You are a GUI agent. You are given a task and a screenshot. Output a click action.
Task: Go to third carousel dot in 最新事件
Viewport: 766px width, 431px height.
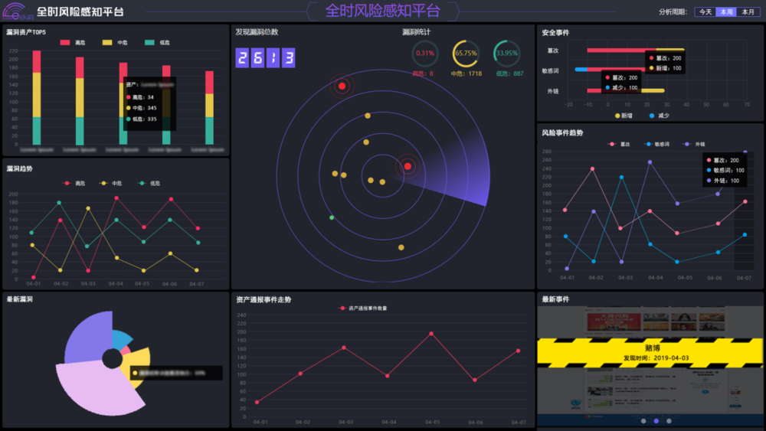click(669, 421)
